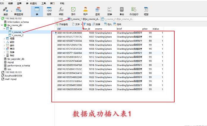The height and width of the screenshot is (126, 207).
Task: Click the status column header
Action: click(x=158, y=29)
